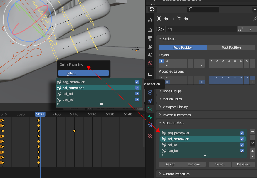Move selection set up arrow

[x=253, y=151]
